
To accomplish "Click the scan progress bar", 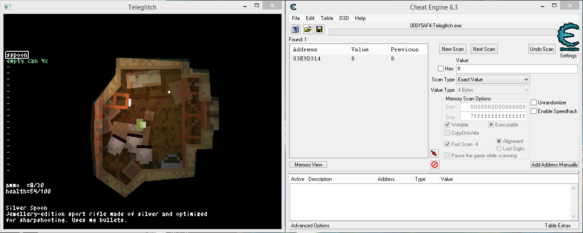I will point(442,32).
